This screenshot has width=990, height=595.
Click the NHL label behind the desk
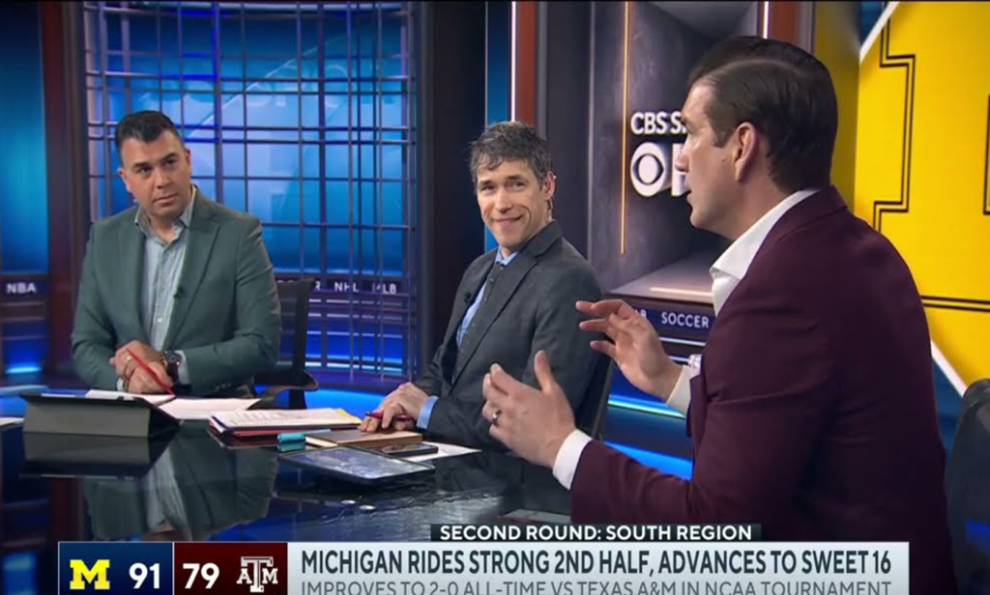[x=346, y=287]
